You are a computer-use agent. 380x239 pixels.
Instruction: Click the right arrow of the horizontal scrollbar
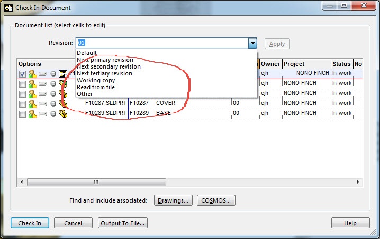pyautogui.click(x=358, y=182)
